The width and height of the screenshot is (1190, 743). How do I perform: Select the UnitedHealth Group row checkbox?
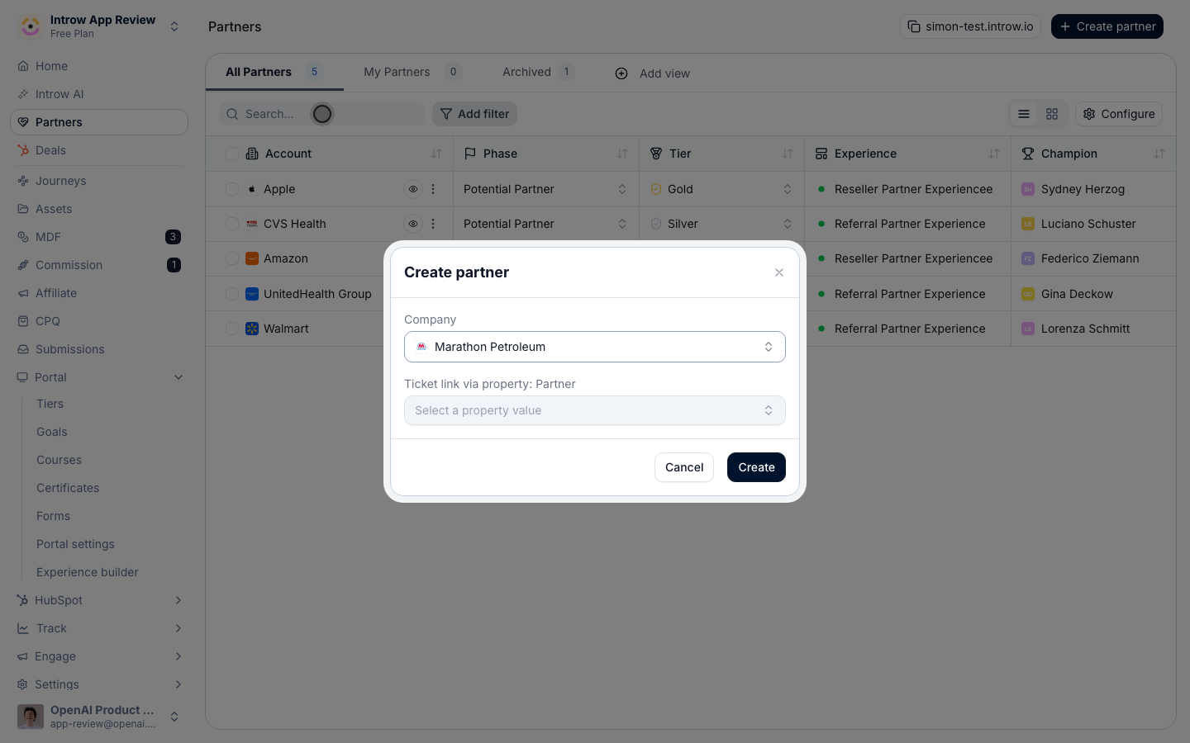pyautogui.click(x=232, y=294)
